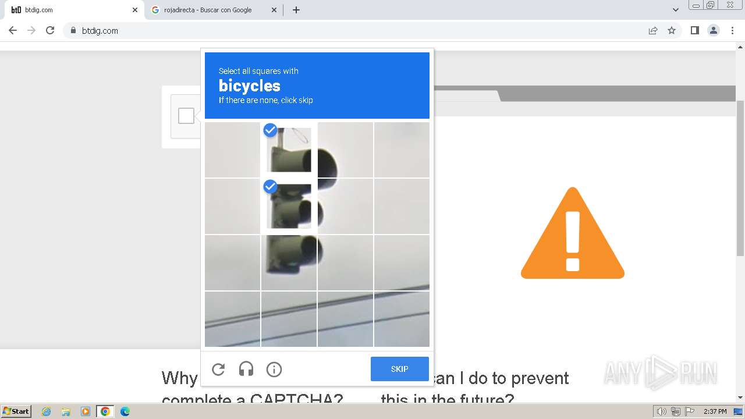The image size is (745, 419).
Task: Open File Explorer from taskbar
Action: [x=66, y=411]
